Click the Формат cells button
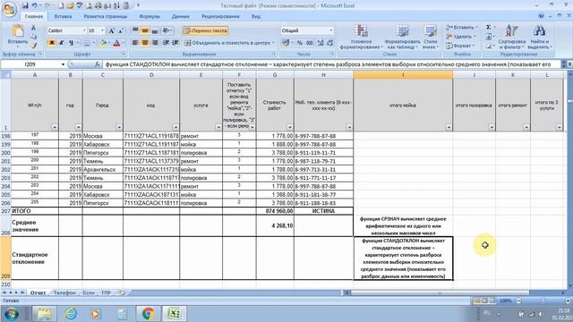 [460, 46]
